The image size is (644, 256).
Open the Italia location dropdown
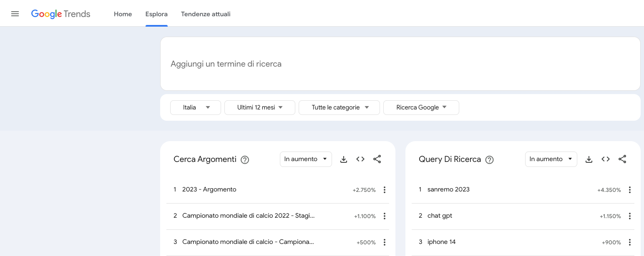[x=195, y=107]
